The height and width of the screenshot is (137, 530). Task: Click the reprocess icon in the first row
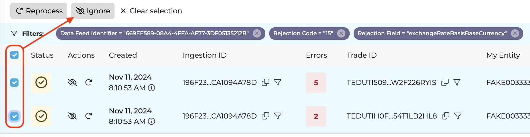tap(89, 82)
